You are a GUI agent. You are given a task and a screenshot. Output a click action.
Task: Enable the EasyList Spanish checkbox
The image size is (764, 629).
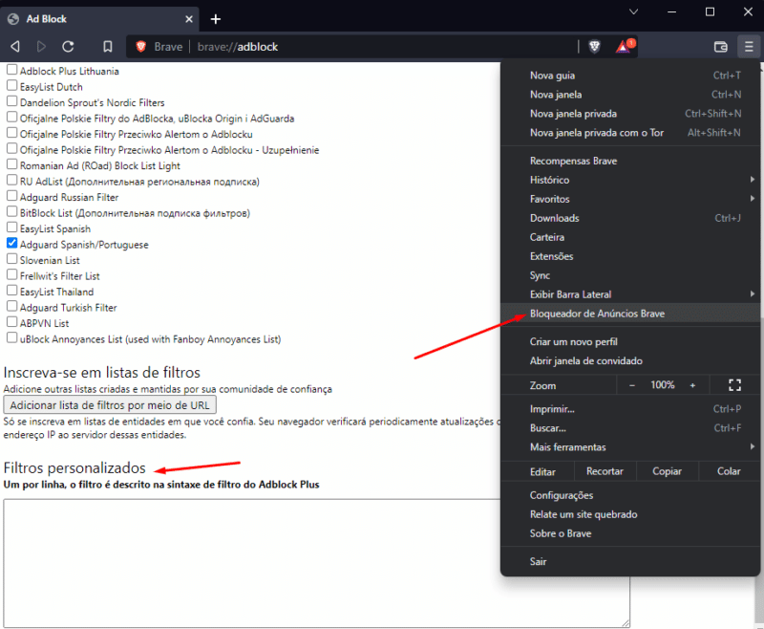[x=11, y=228]
